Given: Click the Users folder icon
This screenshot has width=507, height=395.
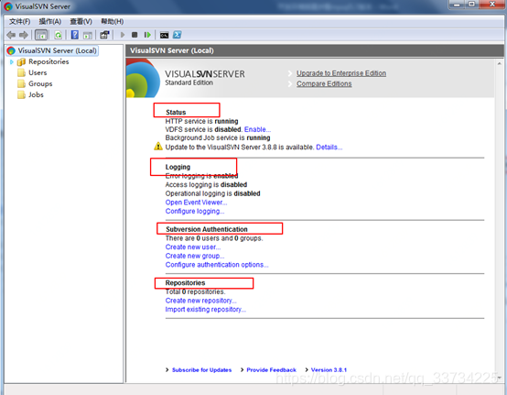Looking at the screenshot, I should (21, 72).
